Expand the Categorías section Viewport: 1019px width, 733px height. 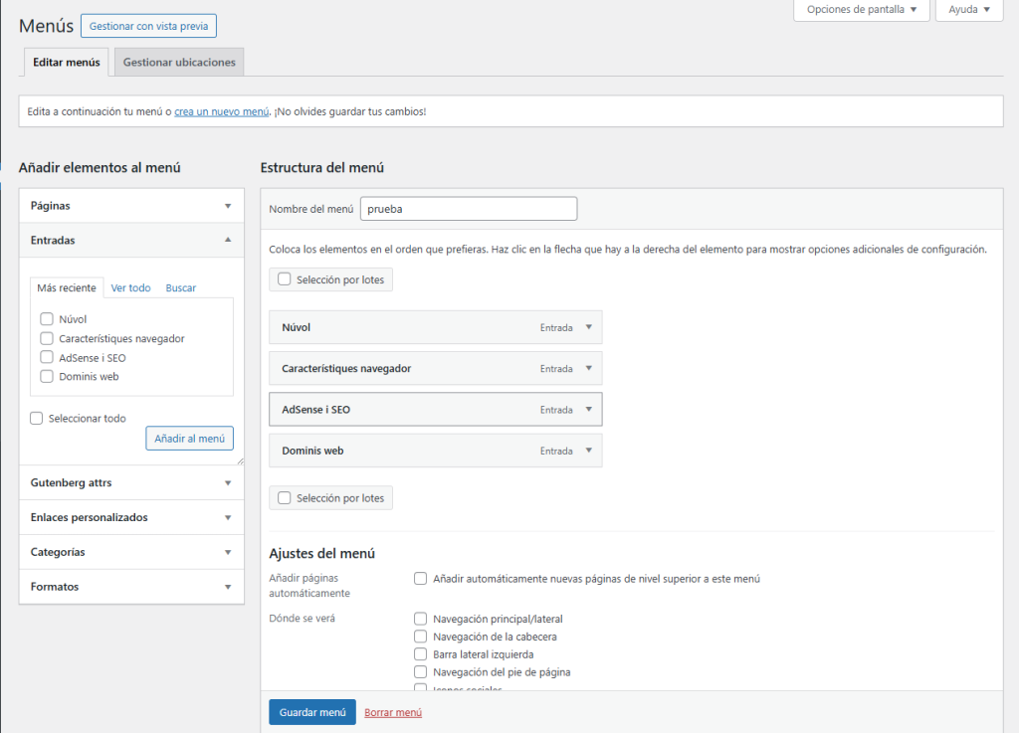pyautogui.click(x=228, y=552)
